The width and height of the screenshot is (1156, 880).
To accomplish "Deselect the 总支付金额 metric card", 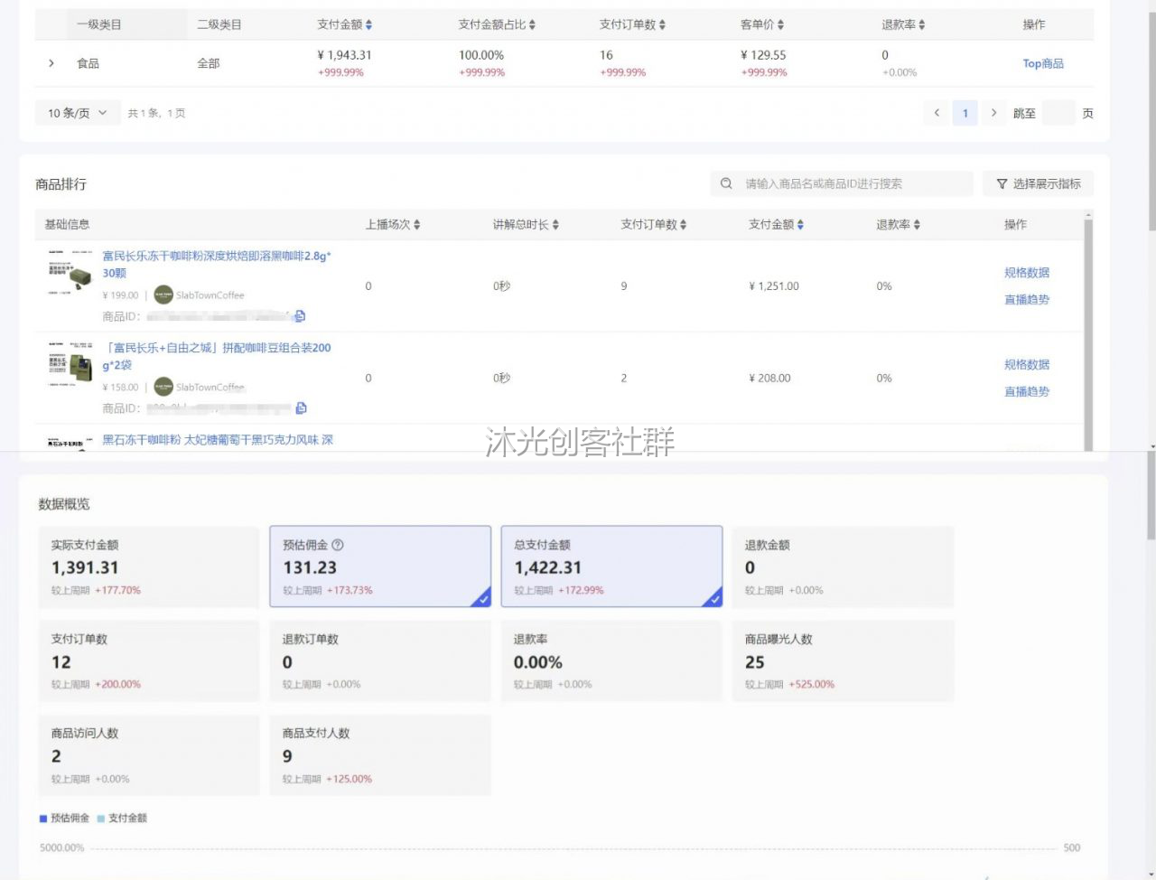I will [612, 567].
